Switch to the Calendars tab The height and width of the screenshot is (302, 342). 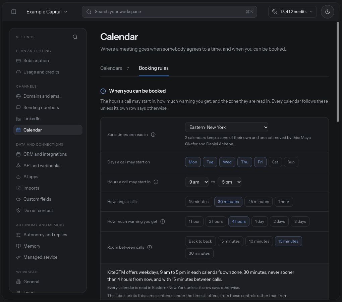tap(115, 68)
